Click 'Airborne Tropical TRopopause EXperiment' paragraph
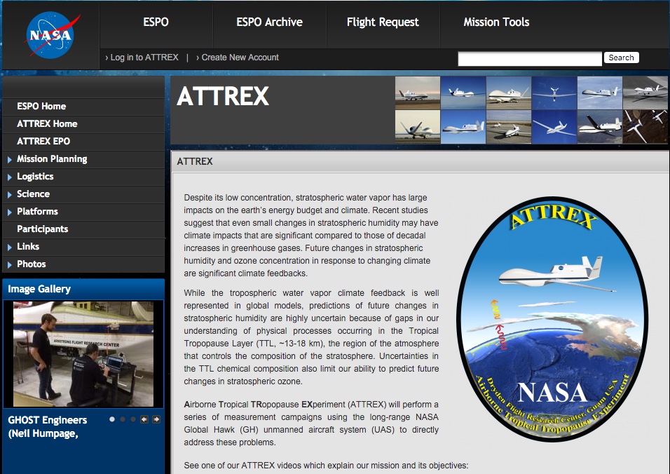Image resolution: width=670 pixels, height=474 pixels. pos(311,423)
